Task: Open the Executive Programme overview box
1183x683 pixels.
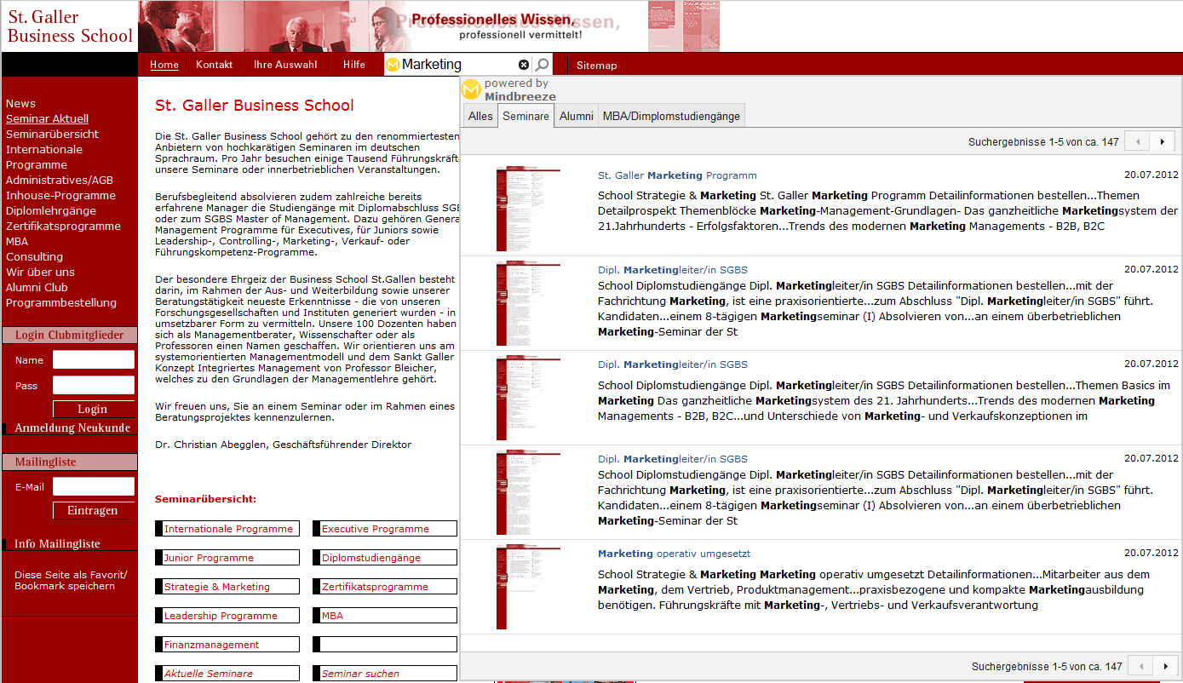Action: [x=385, y=529]
